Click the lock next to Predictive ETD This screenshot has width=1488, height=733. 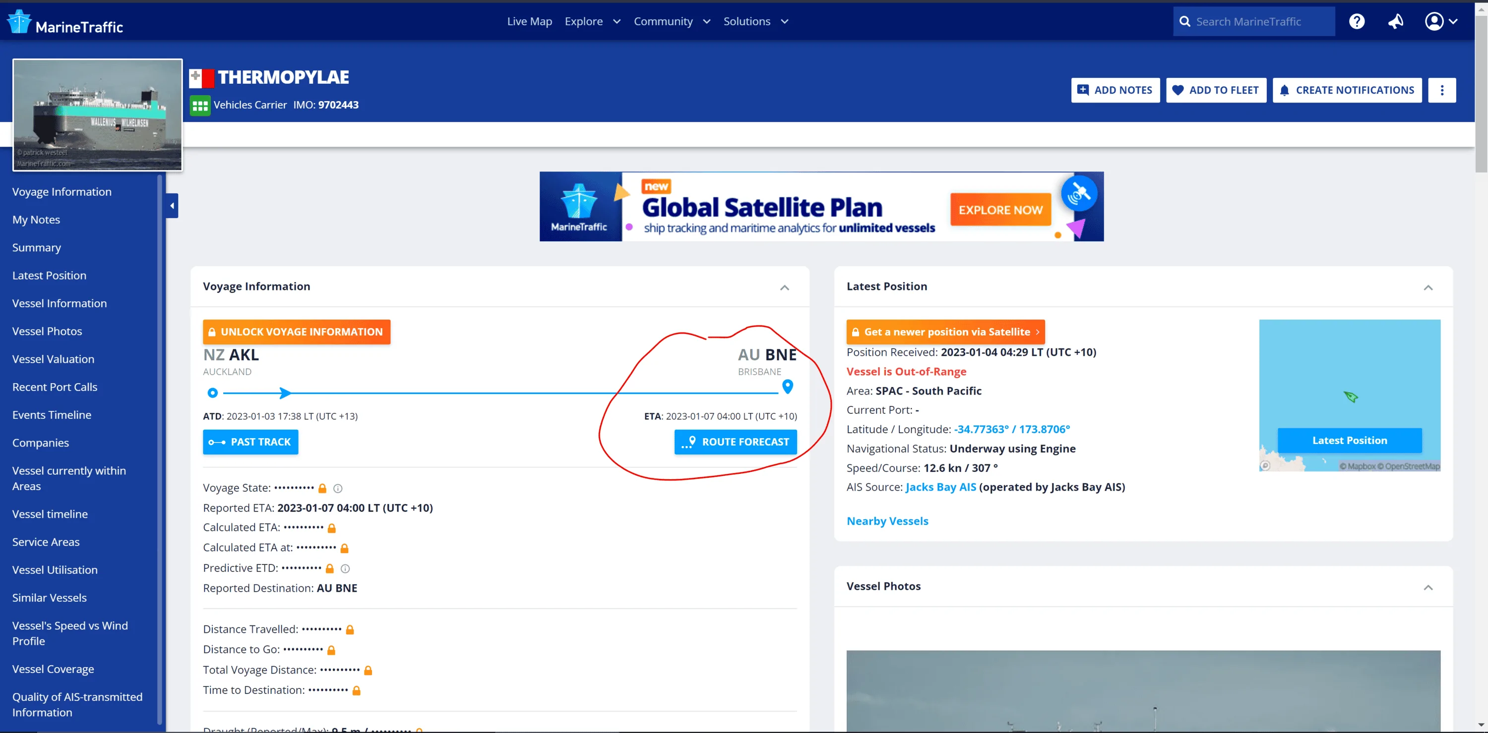tap(330, 568)
